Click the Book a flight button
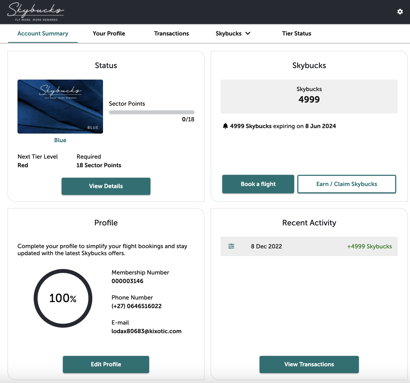410x383 pixels. [x=258, y=184]
